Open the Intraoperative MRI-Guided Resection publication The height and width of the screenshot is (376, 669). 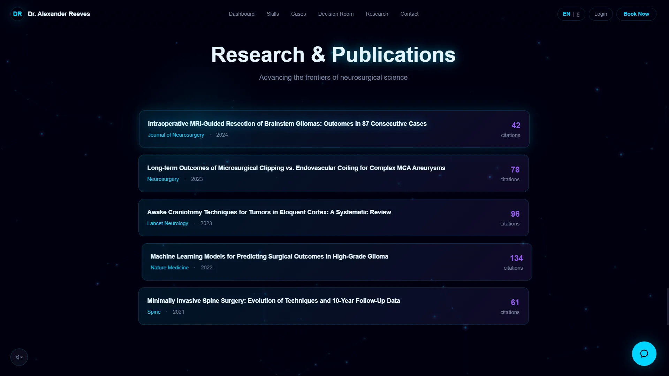(287, 124)
